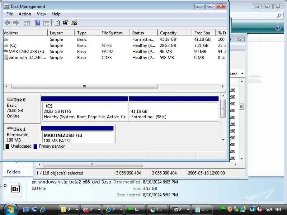The width and height of the screenshot is (287, 215).
Task: Click the Back arrow in Disk Management toolbar
Action: 8,23
